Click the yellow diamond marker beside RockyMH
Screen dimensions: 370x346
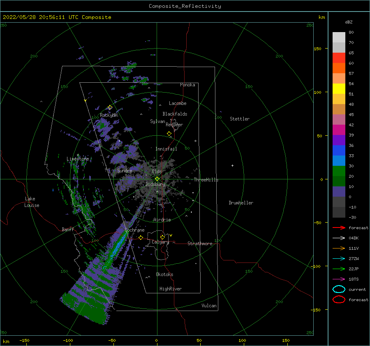pyautogui.click(x=110, y=107)
